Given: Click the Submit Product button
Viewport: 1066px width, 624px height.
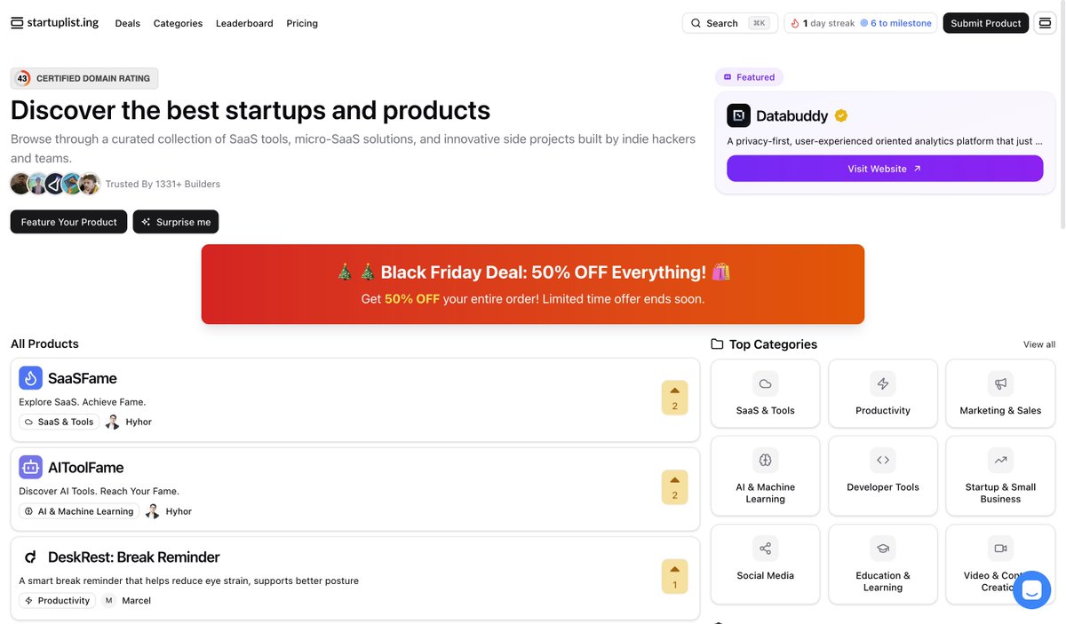Looking at the screenshot, I should tap(985, 23).
